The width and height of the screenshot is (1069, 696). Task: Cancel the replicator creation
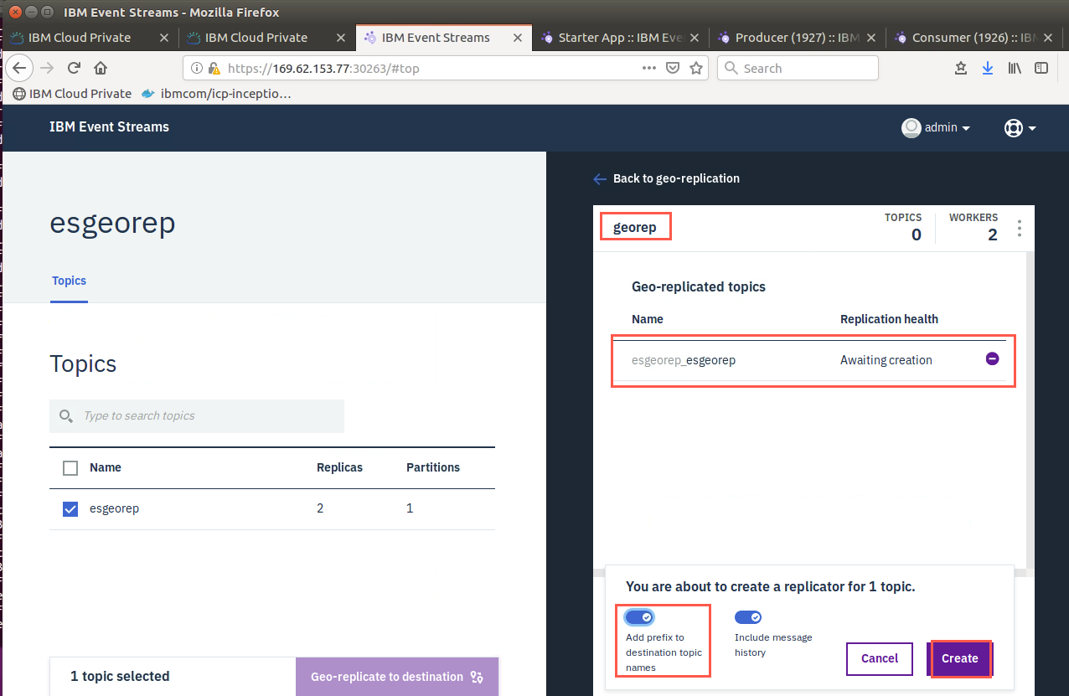(x=880, y=658)
